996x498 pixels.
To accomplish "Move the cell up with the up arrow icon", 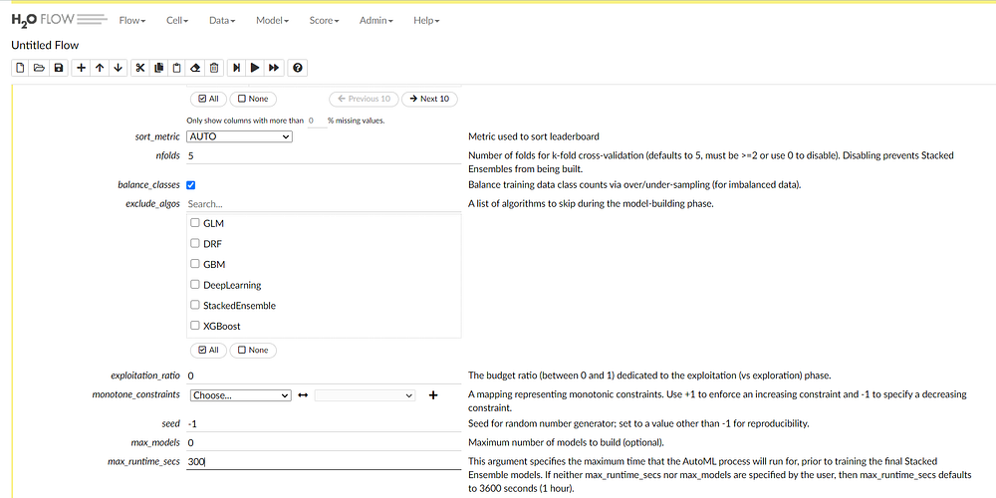I will pyautogui.click(x=100, y=68).
